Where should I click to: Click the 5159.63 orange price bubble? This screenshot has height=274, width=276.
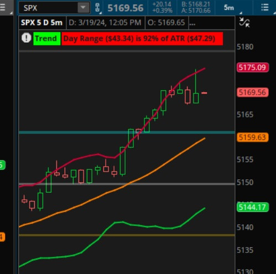click(253, 137)
